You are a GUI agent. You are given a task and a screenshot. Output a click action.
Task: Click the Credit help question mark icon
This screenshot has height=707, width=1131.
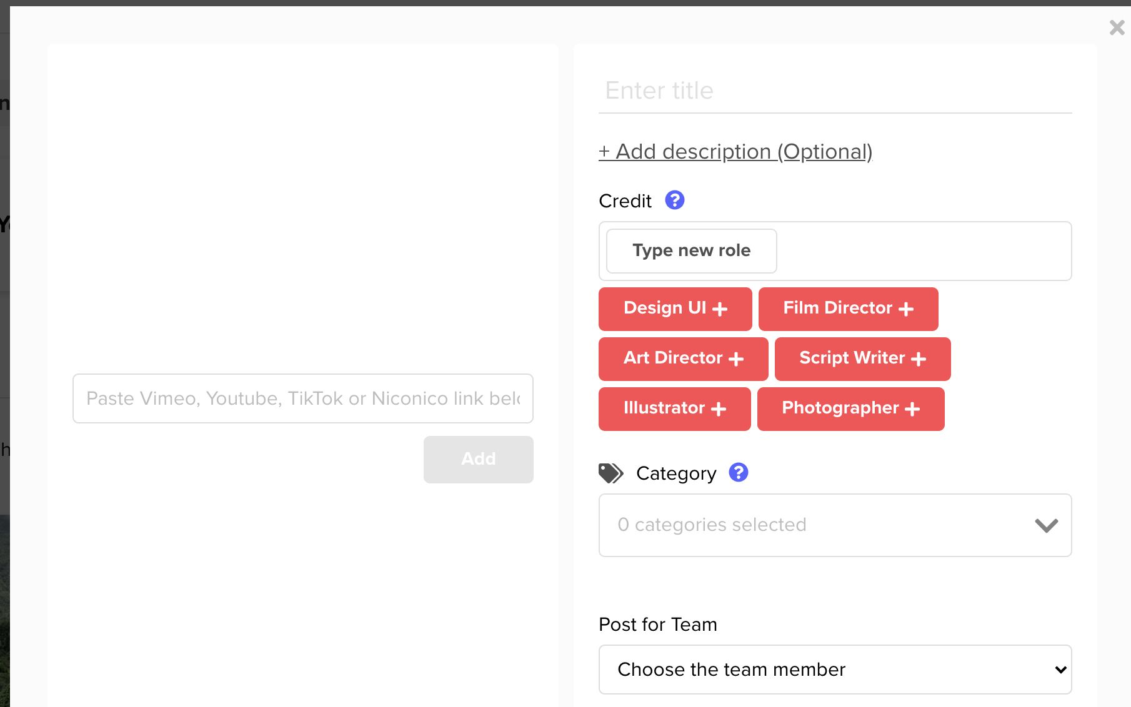pyautogui.click(x=675, y=200)
